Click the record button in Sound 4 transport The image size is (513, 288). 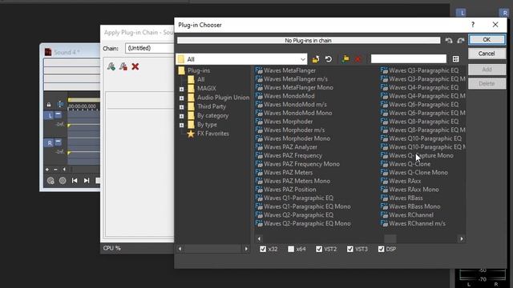pyautogui.click(x=50, y=181)
